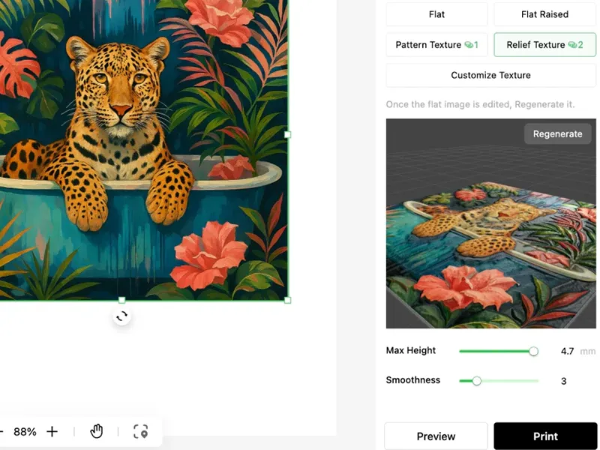600x450 pixels.
Task: Select the hand pan tool
Action: [x=97, y=431]
